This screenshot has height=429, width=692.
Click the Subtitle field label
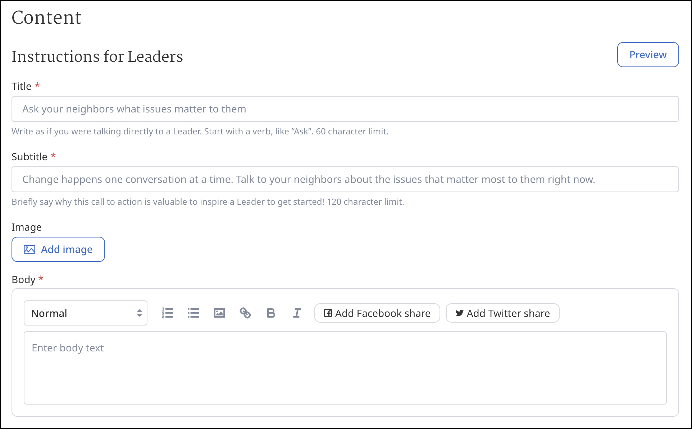pyautogui.click(x=29, y=157)
